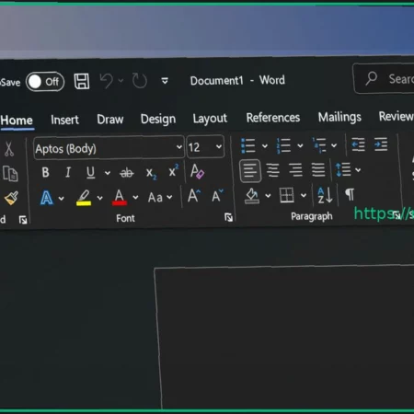Open the highlight color dropdown arrow

(x=100, y=198)
